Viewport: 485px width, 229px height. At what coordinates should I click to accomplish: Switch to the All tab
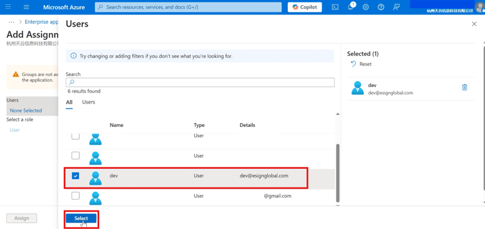(x=69, y=102)
